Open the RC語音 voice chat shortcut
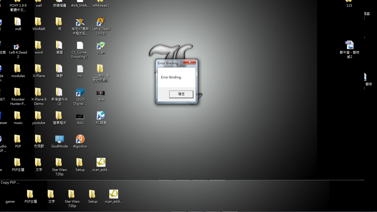 coord(101,116)
